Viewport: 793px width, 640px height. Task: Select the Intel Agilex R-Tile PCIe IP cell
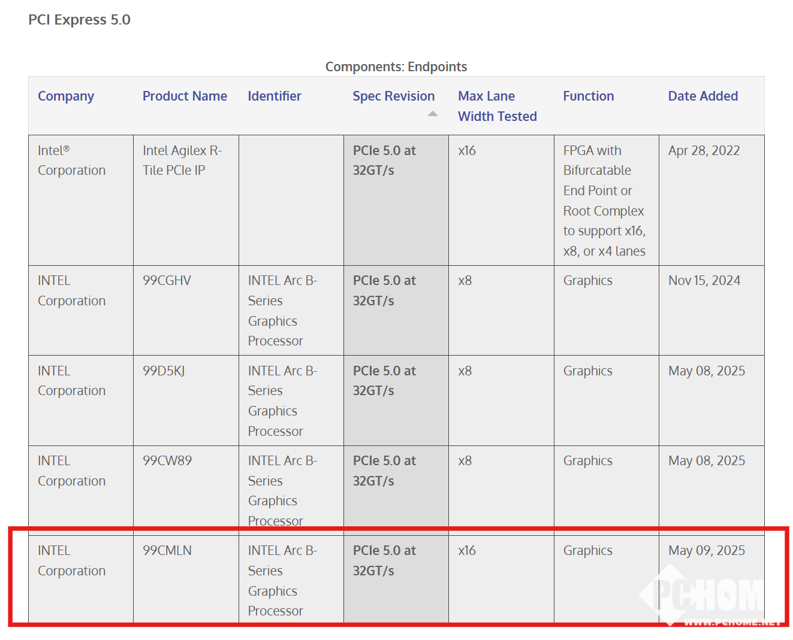[x=186, y=200]
